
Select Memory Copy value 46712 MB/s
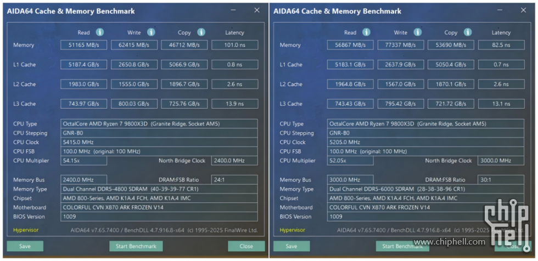[x=184, y=45]
